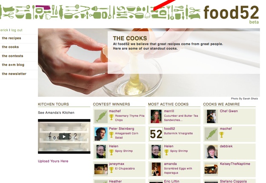Screen dimensions: 266x183
Task: Open the recipes section in sidebar
Action: (x=11, y=38)
